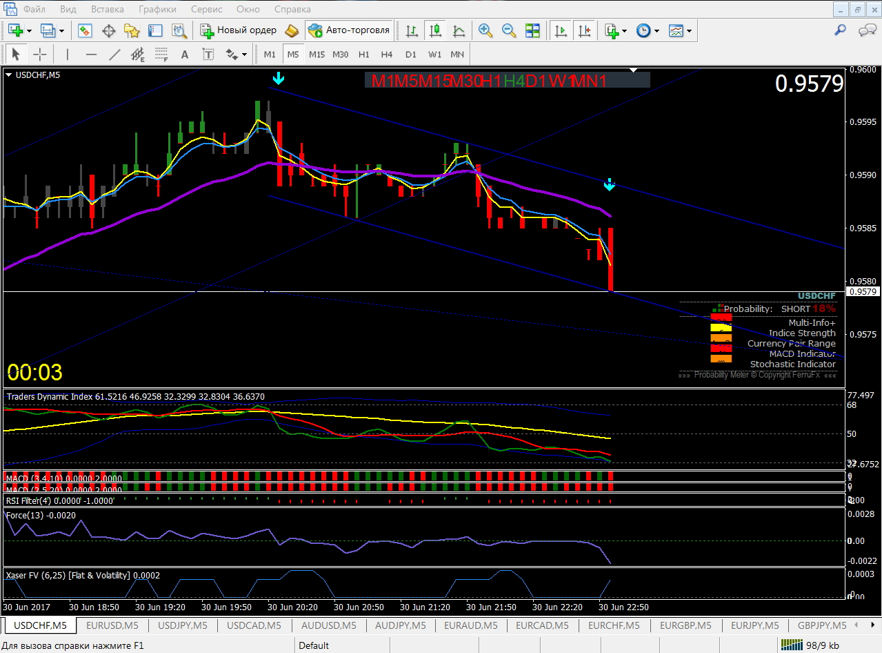Screen dimensions: 882x653
Task: Launch the Strategy Tester icon
Action: pyautogui.click(x=179, y=30)
